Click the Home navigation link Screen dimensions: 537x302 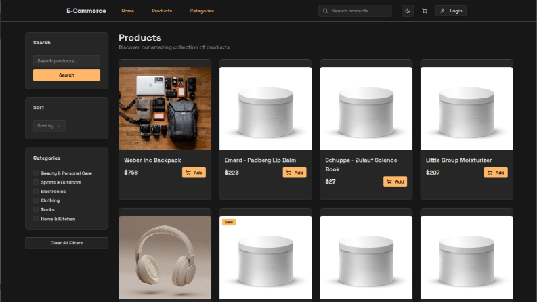click(x=128, y=11)
